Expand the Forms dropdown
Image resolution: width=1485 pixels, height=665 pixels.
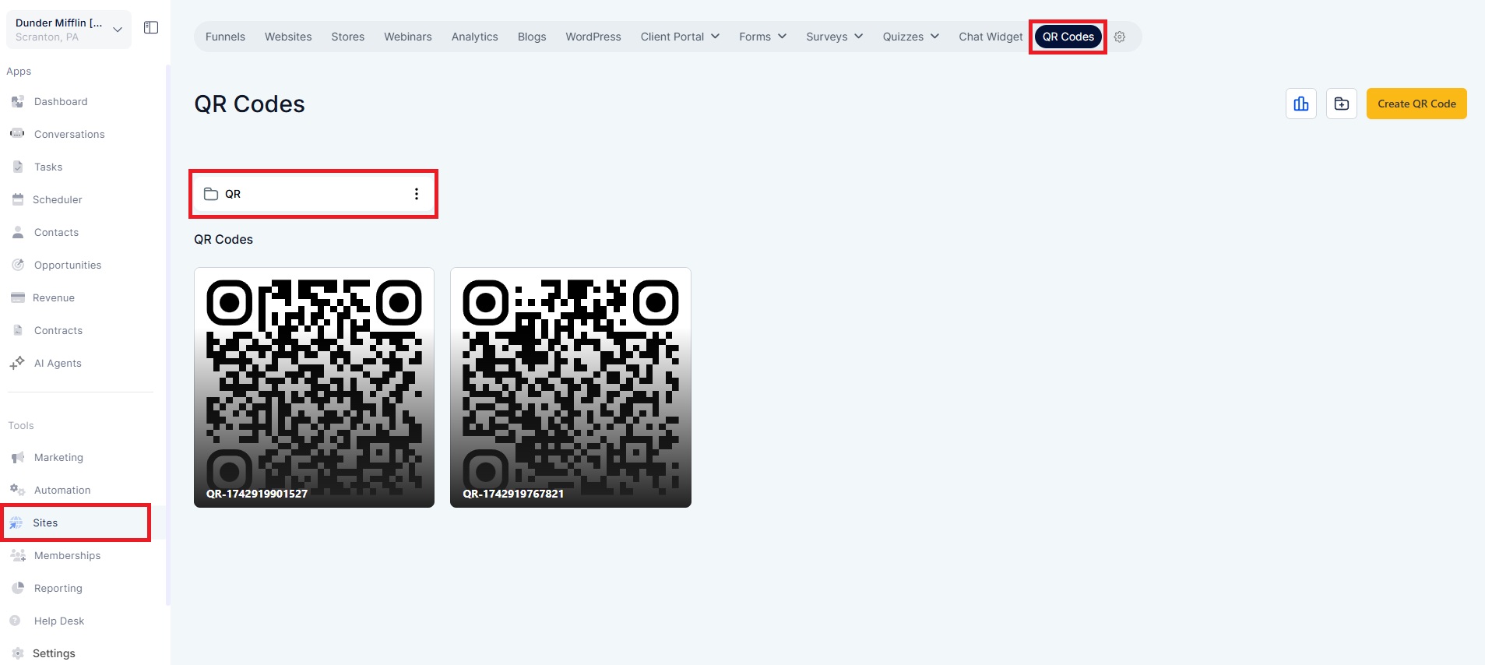click(x=762, y=37)
